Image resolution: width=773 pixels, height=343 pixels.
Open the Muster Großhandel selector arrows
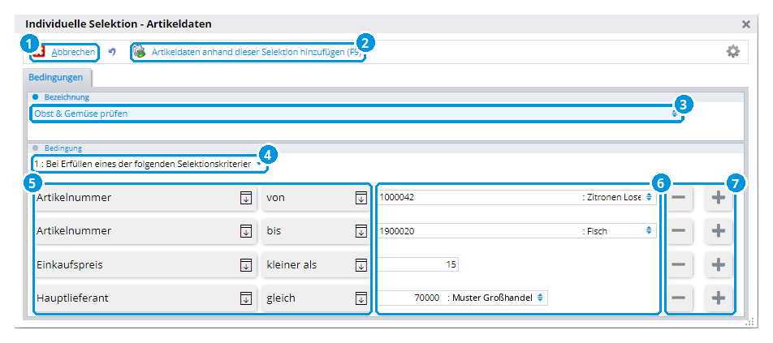coord(540,298)
